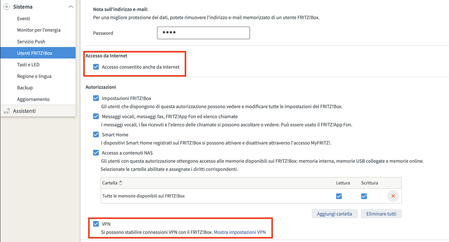Open the Assistenti menu
449x242 pixels.
coord(38,111)
